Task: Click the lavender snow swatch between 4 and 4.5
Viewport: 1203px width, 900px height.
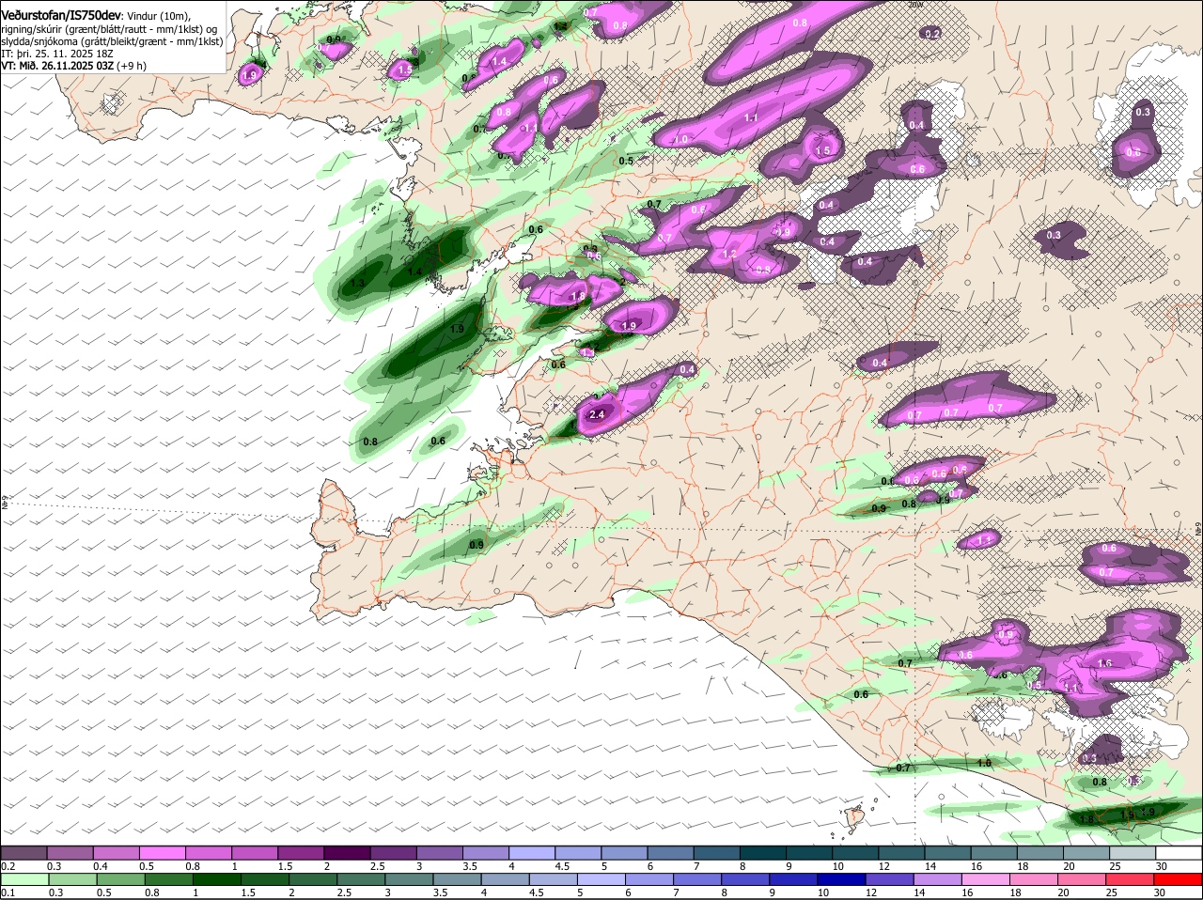Action: tap(533, 852)
